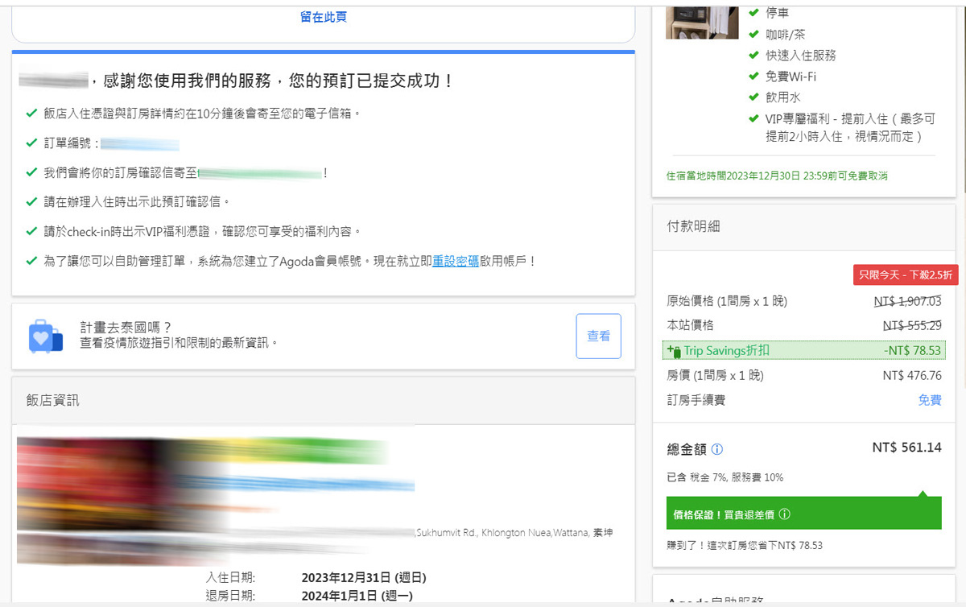This screenshot has height=607, width=966.
Task: Click the 付款明細 heading
Action: point(693,226)
